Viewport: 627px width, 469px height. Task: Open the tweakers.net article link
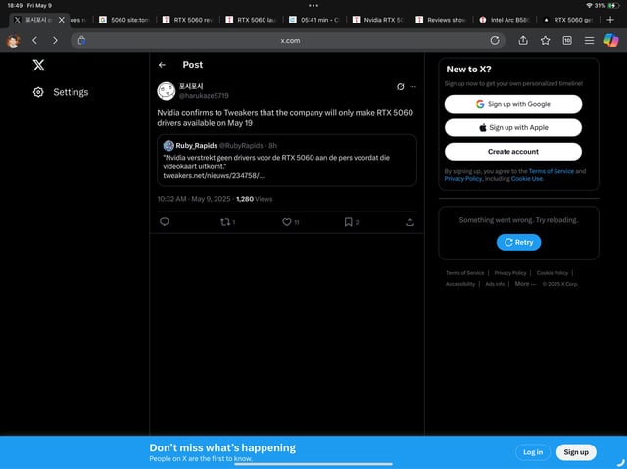214,176
